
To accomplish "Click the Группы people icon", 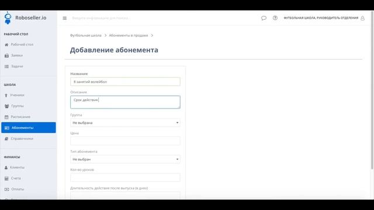I will click(6, 106).
